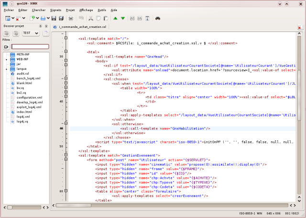Viewport: 306px width, 218px height.
Task: Expand the langue folder
Action: (6, 69)
